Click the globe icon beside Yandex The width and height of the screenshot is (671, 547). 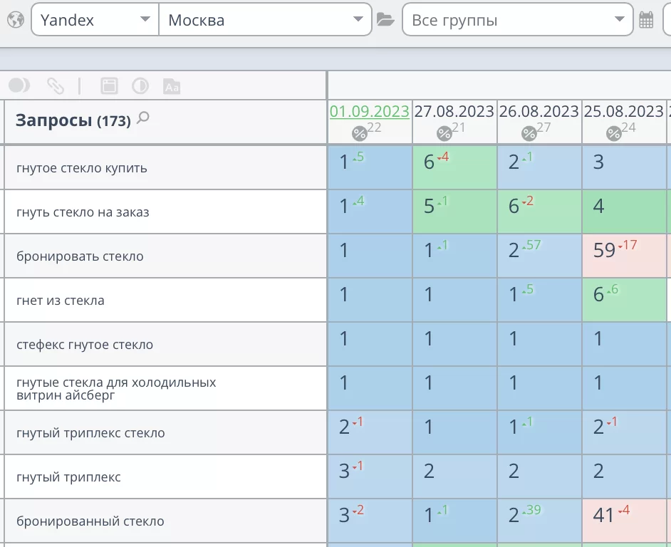click(15, 20)
